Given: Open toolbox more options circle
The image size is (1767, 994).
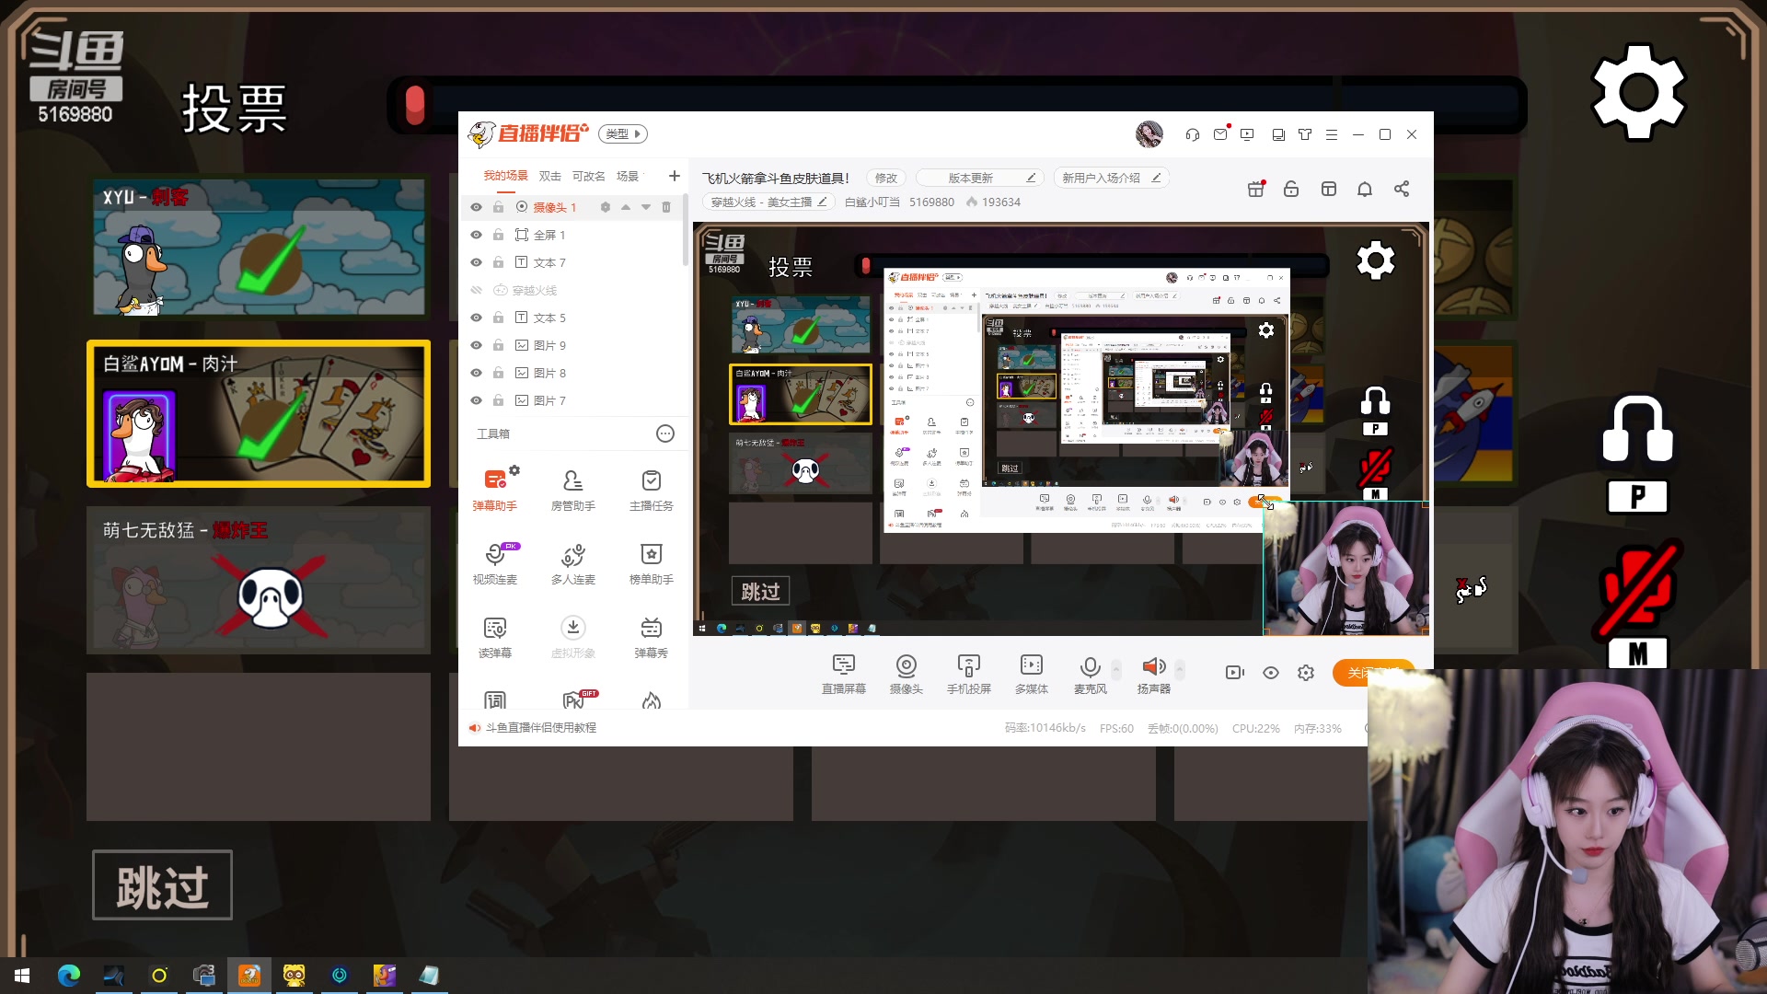Looking at the screenshot, I should [x=664, y=433].
